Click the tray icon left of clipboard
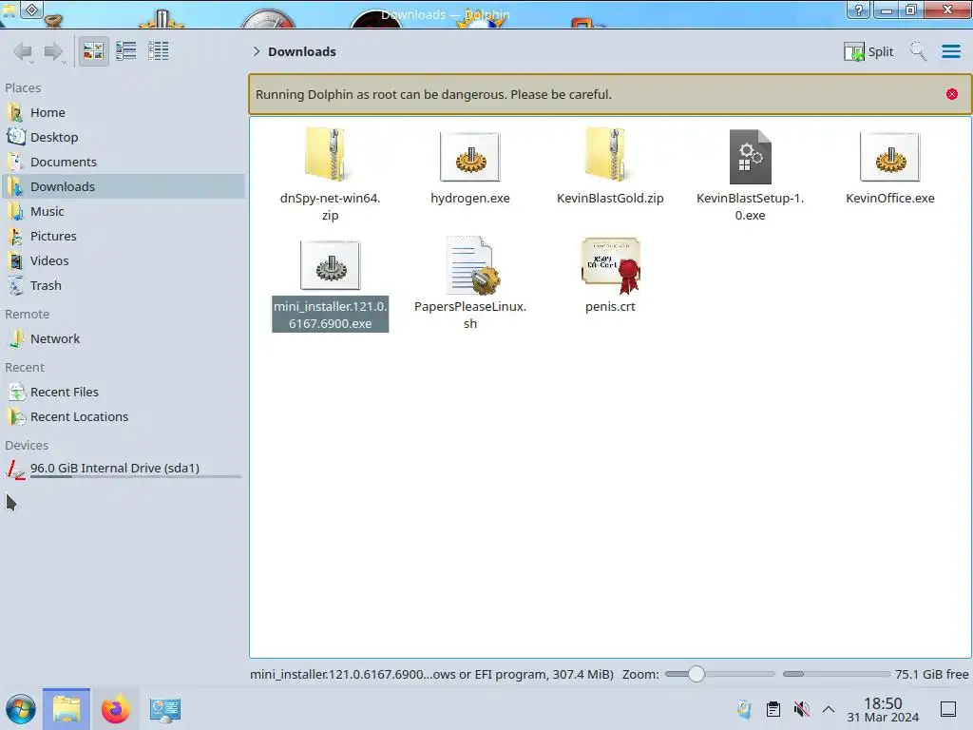Viewport: 973px width, 730px height. click(x=745, y=709)
